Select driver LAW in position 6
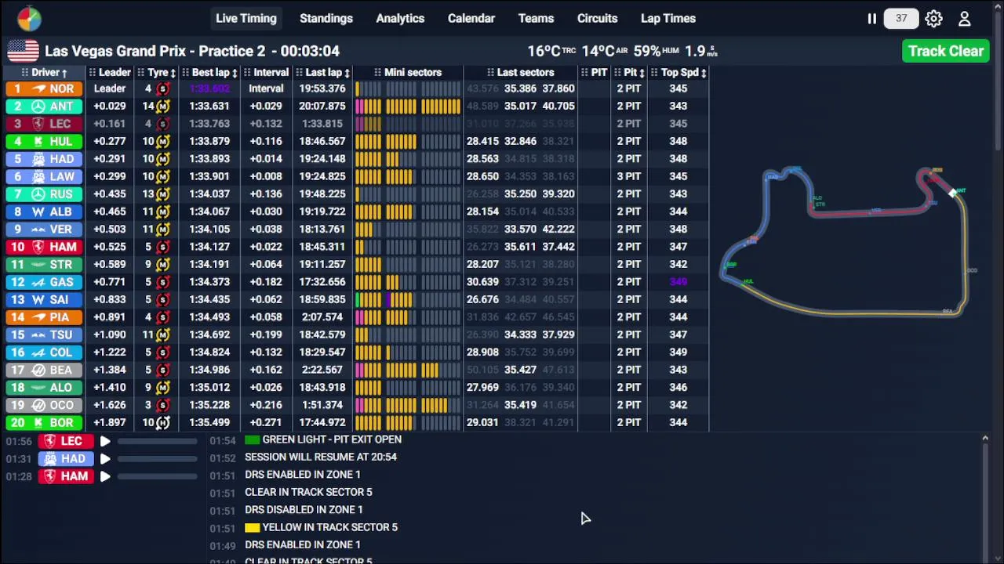The width and height of the screenshot is (1004, 564). pyautogui.click(x=45, y=176)
